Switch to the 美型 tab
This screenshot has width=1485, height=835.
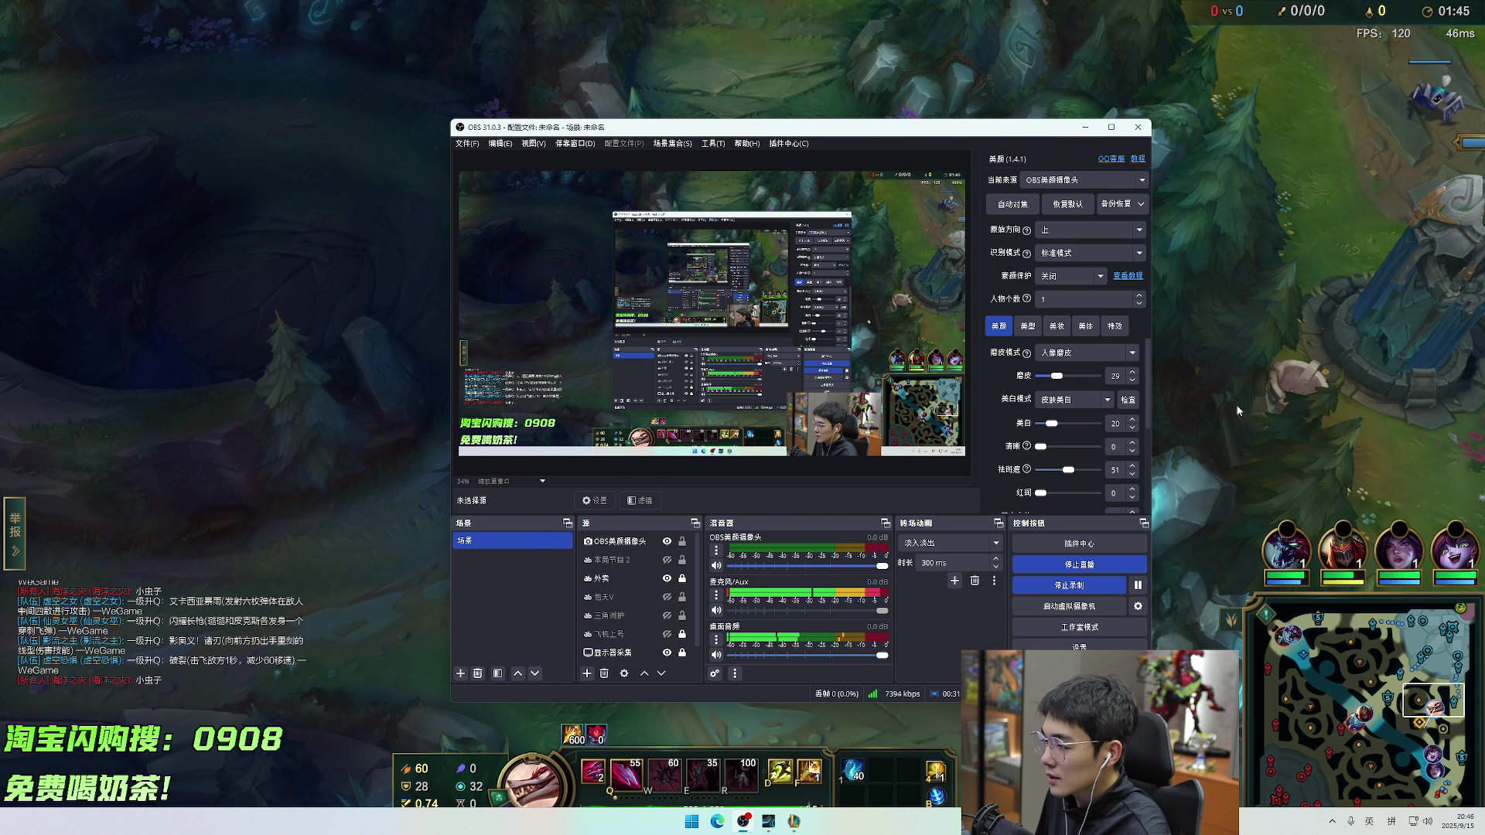(x=1028, y=326)
